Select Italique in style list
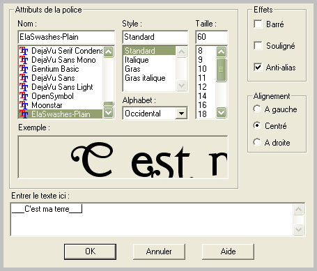 tap(137, 60)
